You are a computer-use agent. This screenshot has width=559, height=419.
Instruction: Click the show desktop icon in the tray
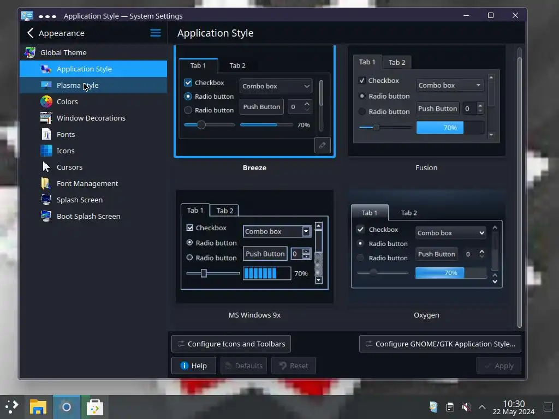click(548, 407)
